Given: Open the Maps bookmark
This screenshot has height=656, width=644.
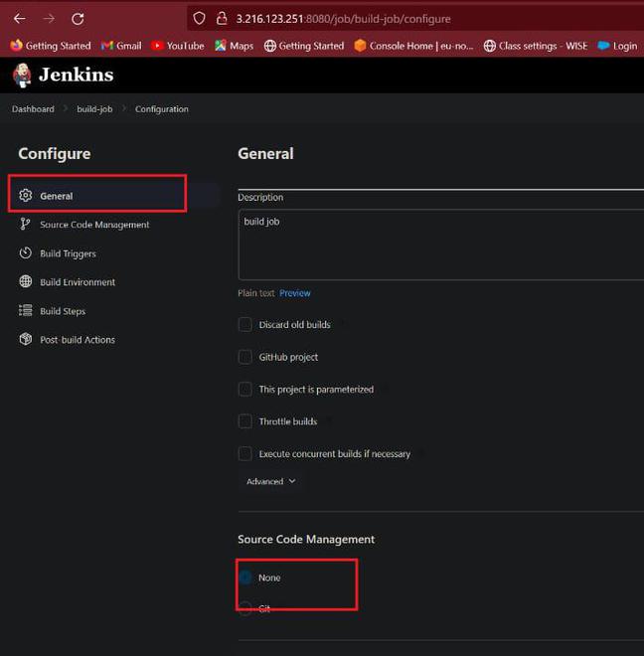Looking at the screenshot, I should tap(234, 46).
